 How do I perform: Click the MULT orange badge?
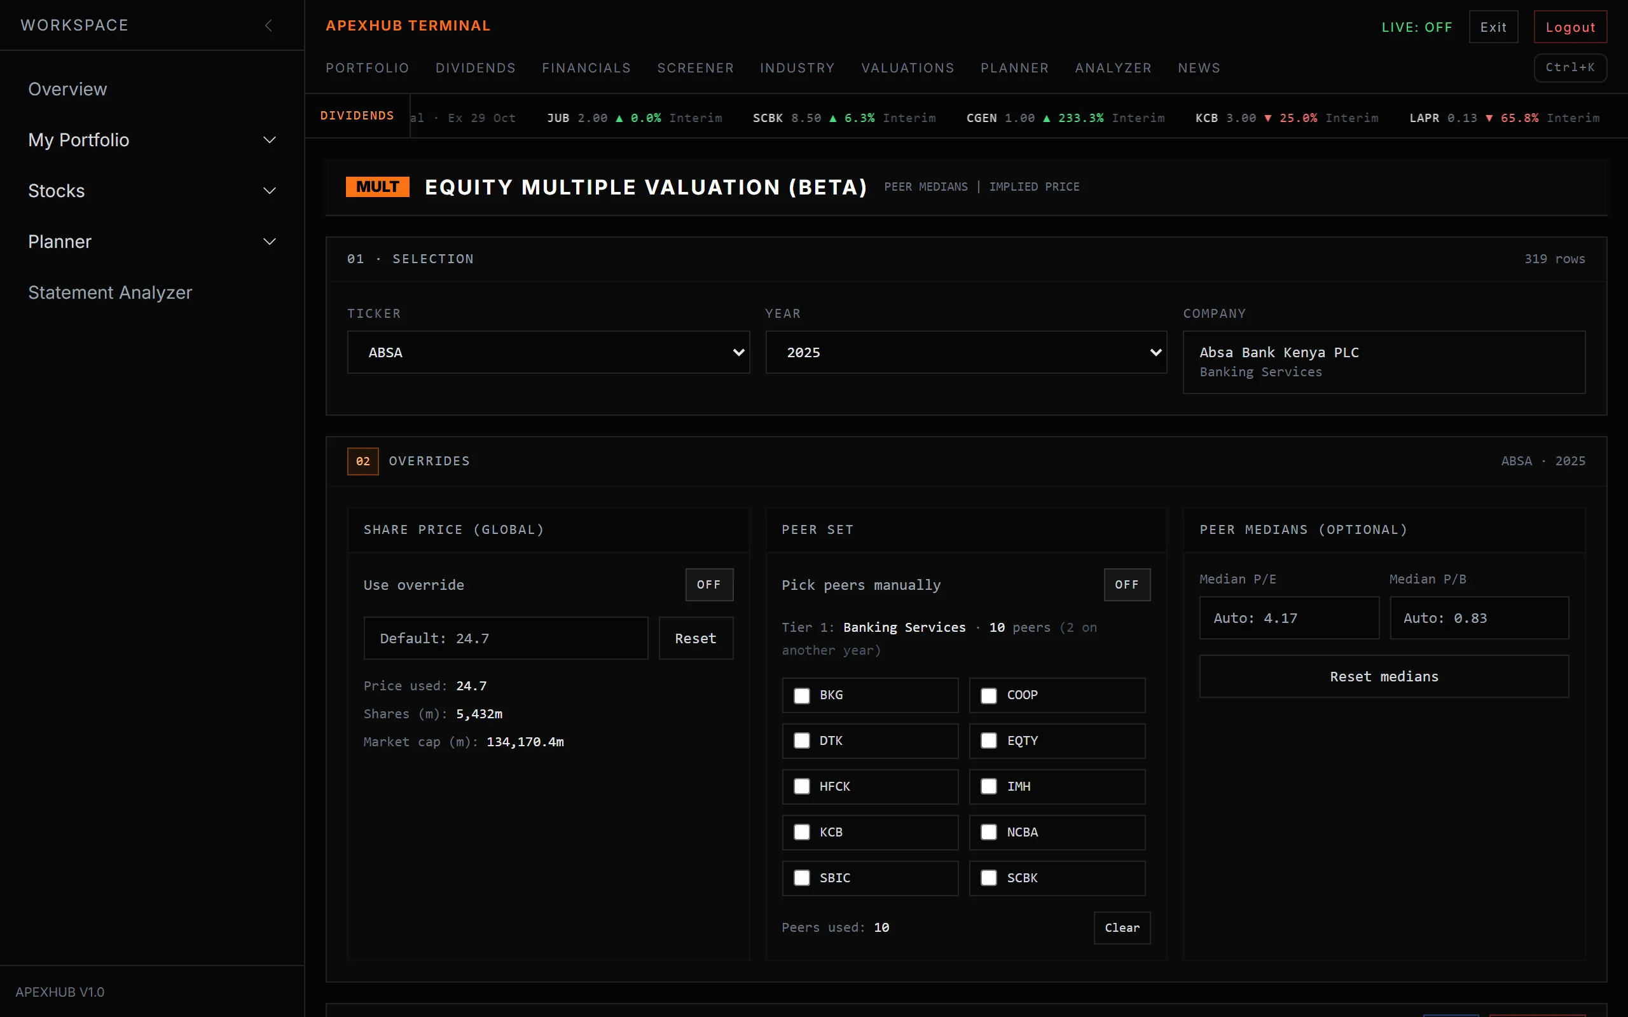pos(377,186)
